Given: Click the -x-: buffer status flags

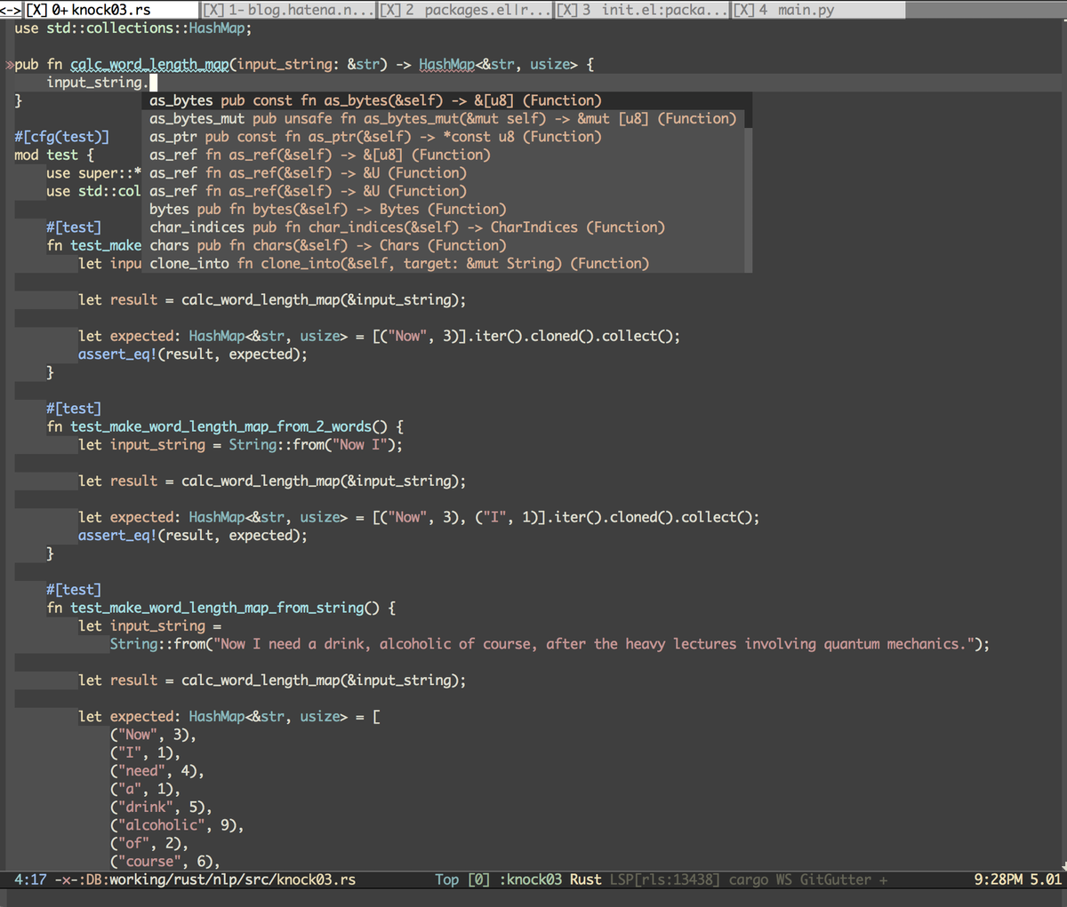Looking at the screenshot, I should [71, 879].
